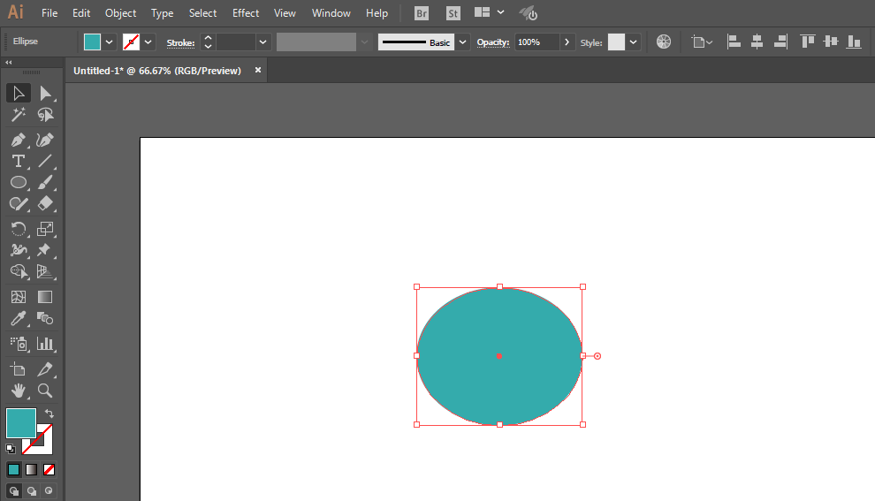Screen dimensions: 875x501
Task: Open the stroke weight dropdown
Action: pos(262,42)
